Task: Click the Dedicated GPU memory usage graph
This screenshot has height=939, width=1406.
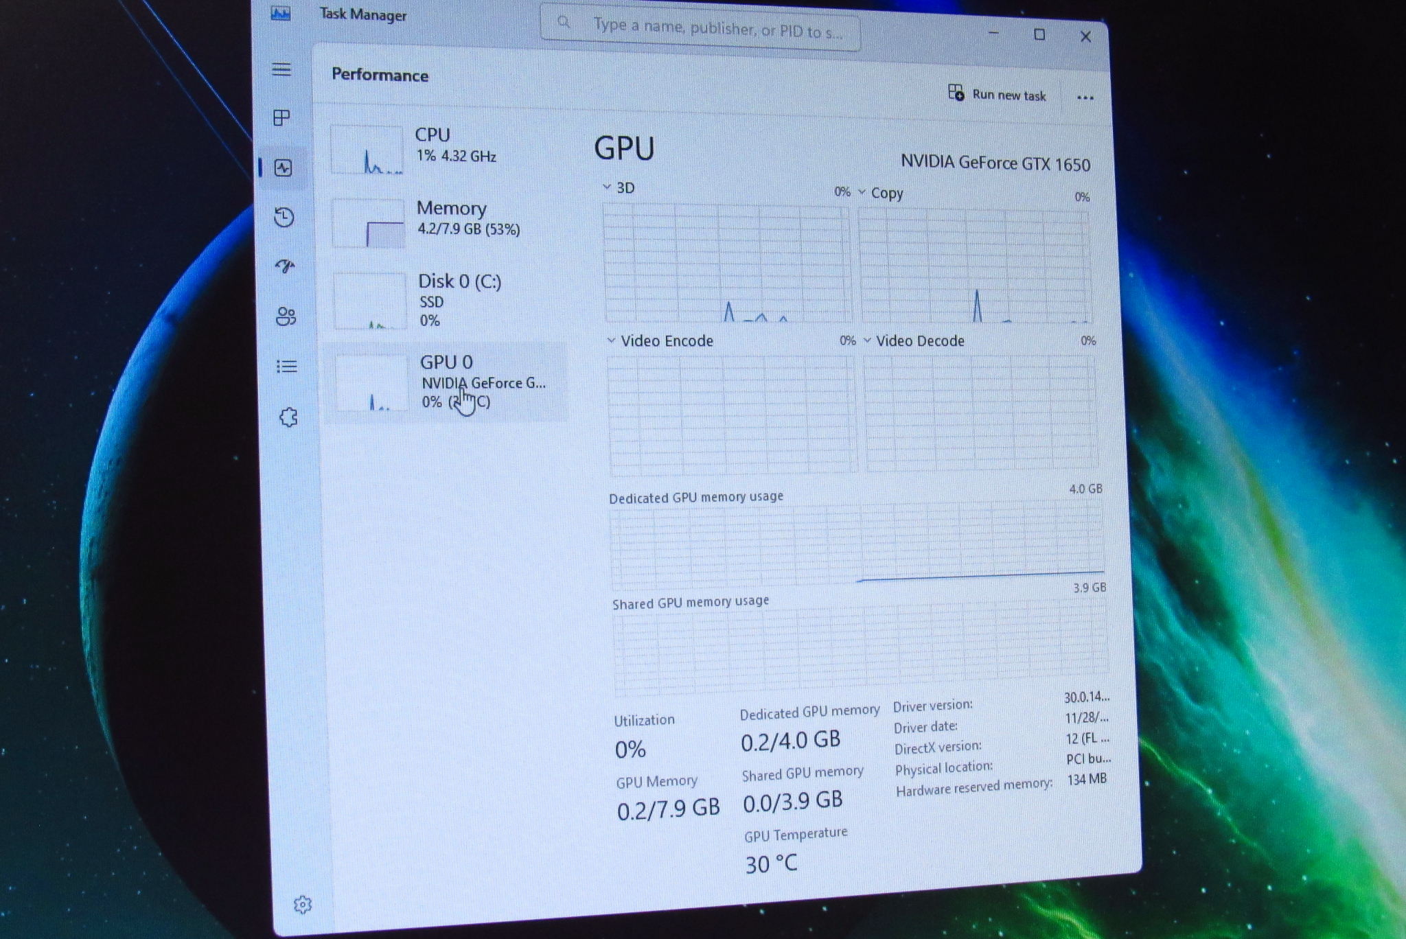Action: point(856,546)
